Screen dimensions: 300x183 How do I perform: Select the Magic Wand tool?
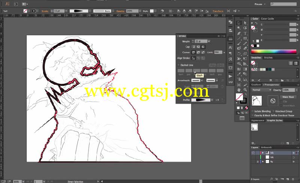239,28
